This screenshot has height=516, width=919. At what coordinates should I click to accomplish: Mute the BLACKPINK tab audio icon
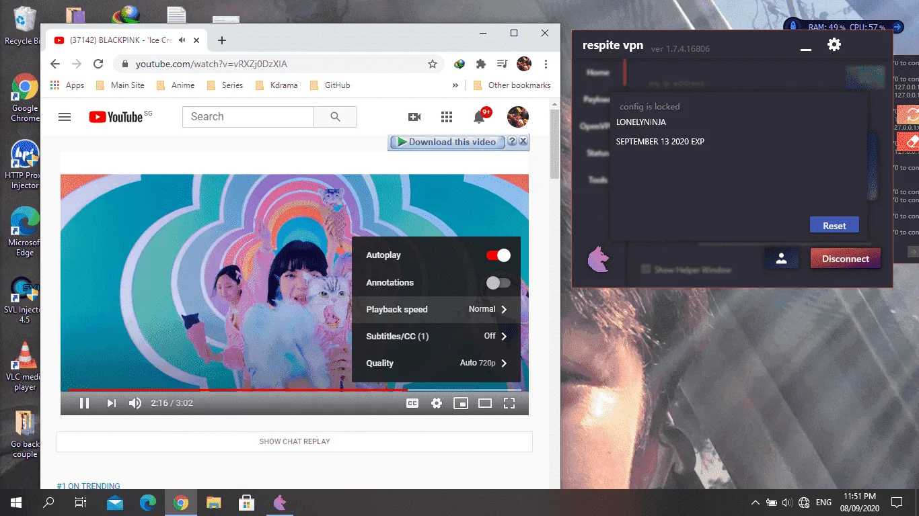point(182,40)
